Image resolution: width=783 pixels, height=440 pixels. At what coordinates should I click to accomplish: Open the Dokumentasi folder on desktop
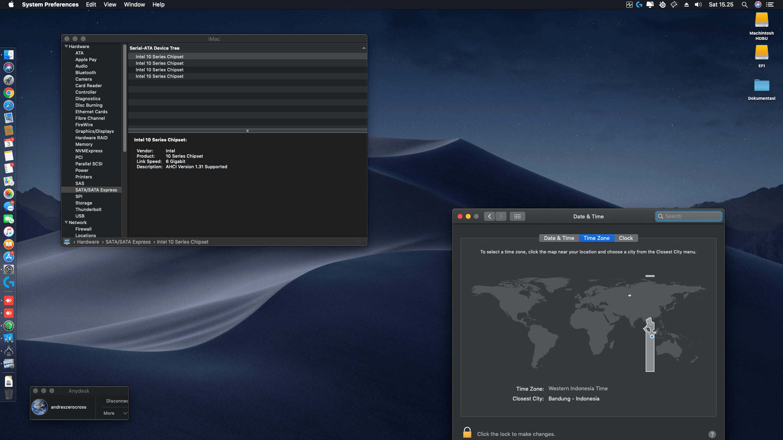coord(761,86)
